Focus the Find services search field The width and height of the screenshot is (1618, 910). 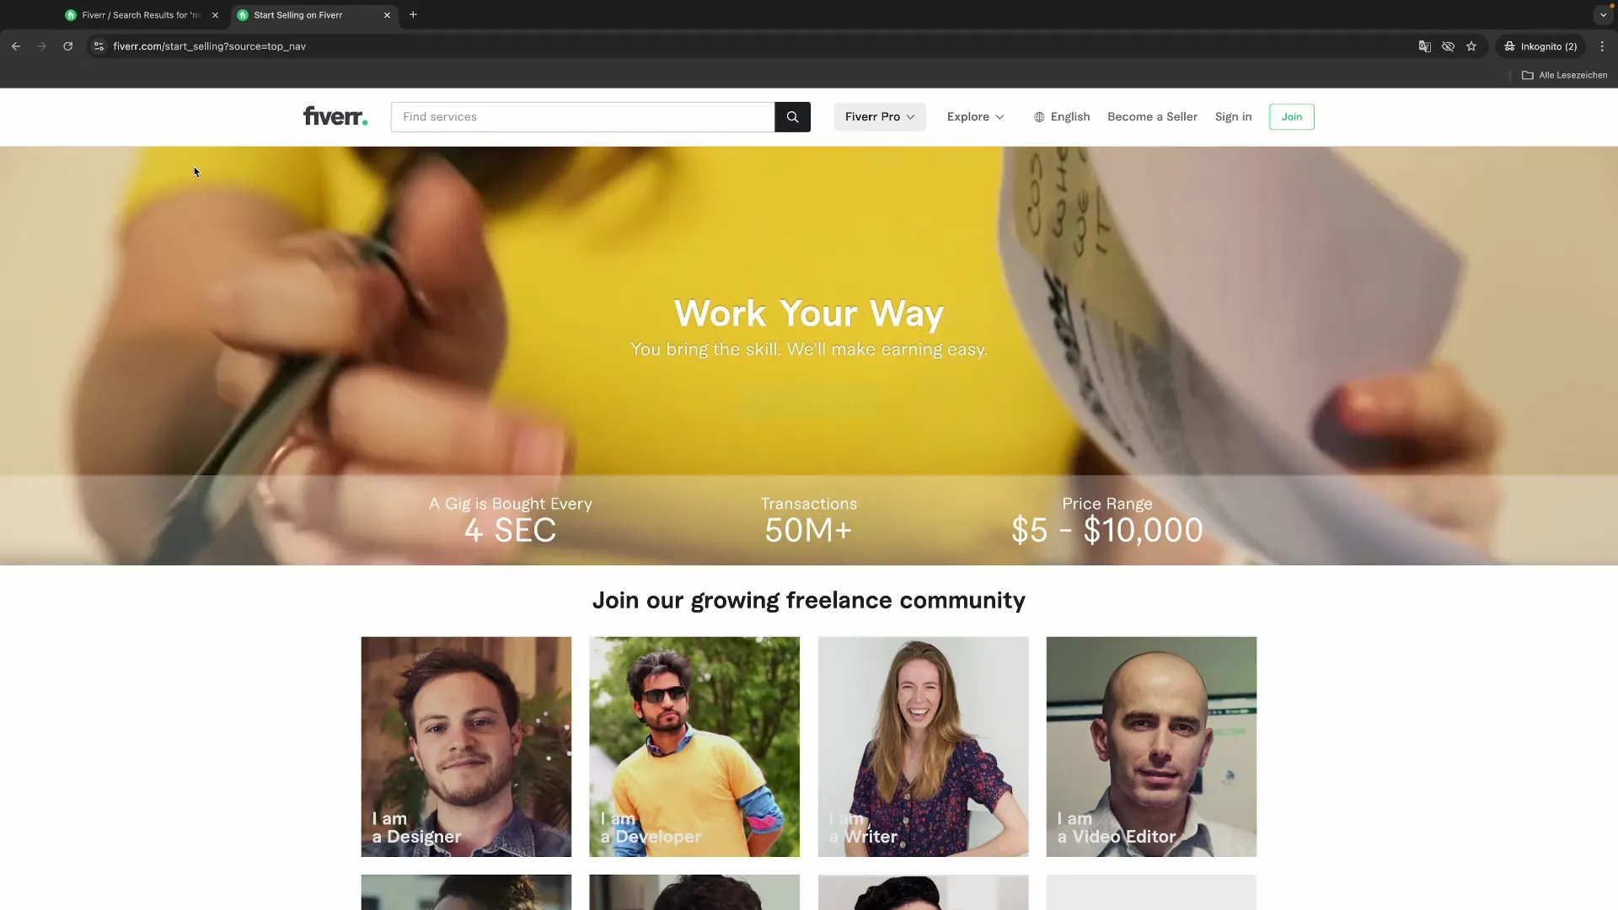coord(582,117)
